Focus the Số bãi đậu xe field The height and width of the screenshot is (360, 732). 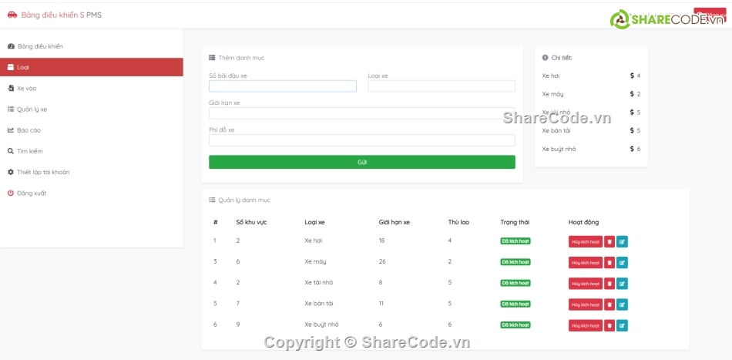pyautogui.click(x=283, y=86)
